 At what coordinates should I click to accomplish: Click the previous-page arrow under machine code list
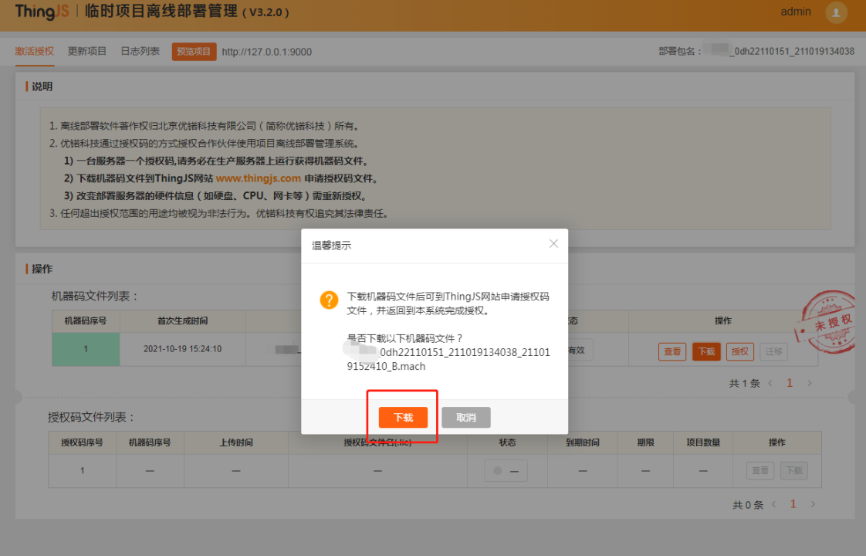pos(770,382)
